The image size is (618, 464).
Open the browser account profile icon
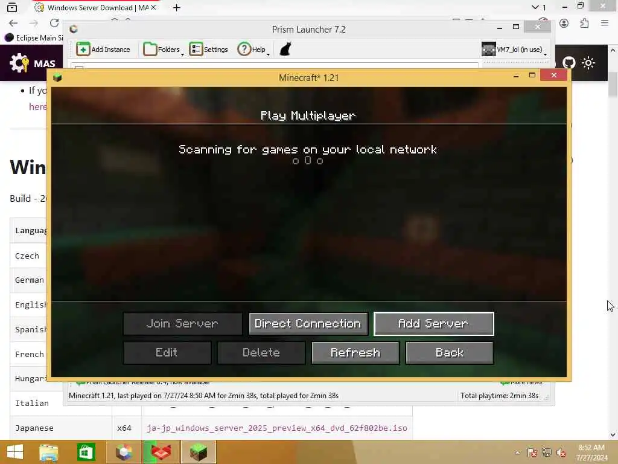[x=564, y=24]
